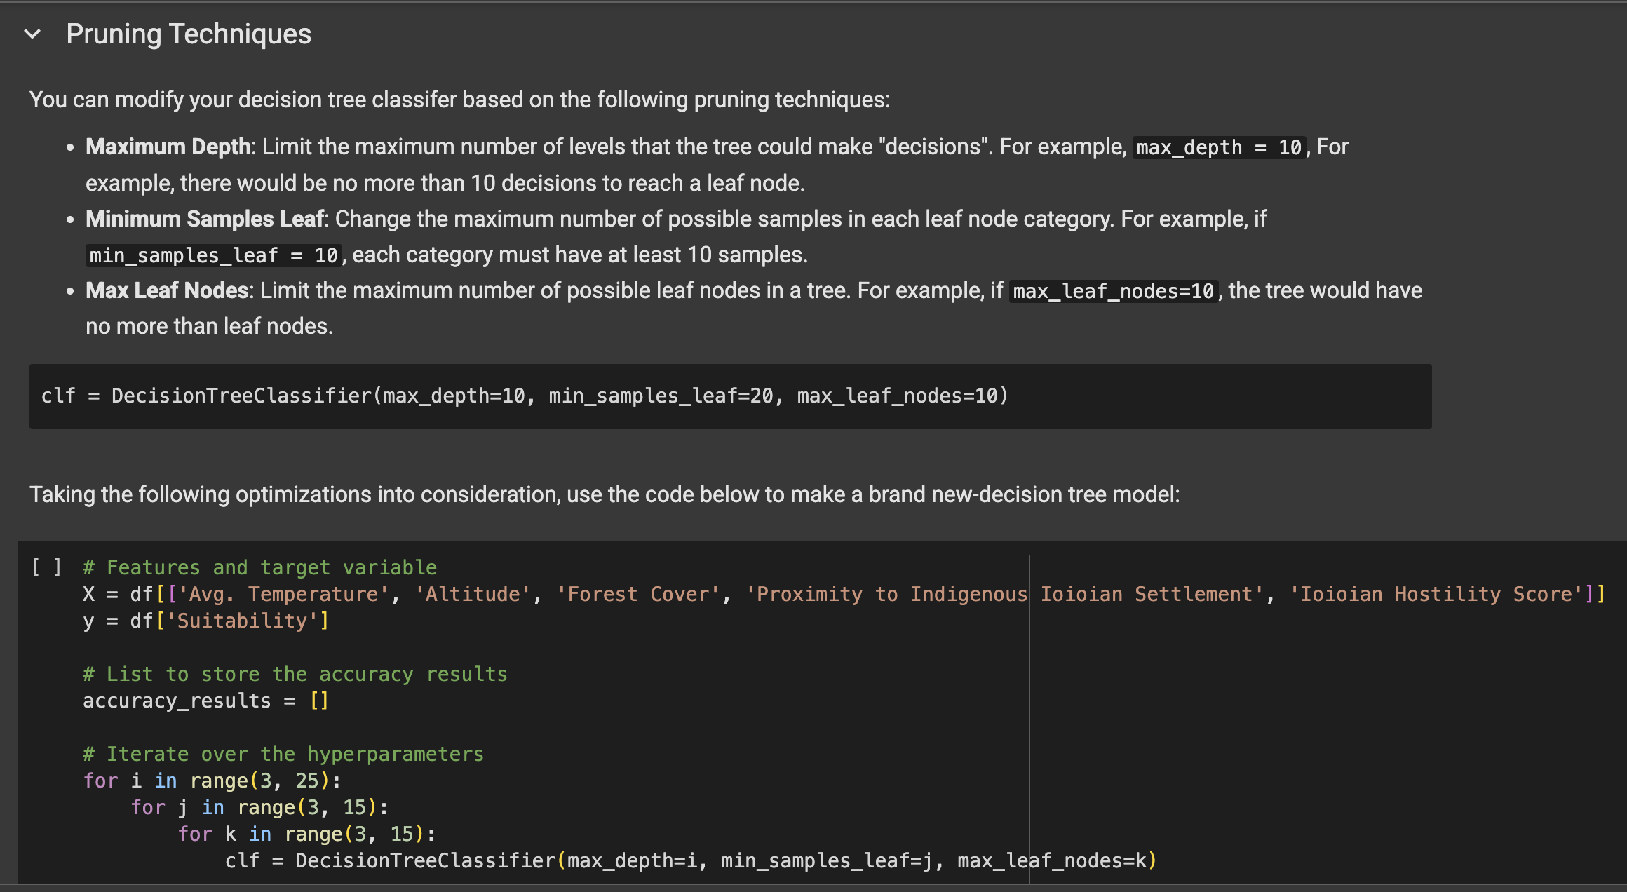Click the 'You can modify your decision tree' paragraph
Image resolution: width=1627 pixels, height=892 pixels.
(459, 100)
